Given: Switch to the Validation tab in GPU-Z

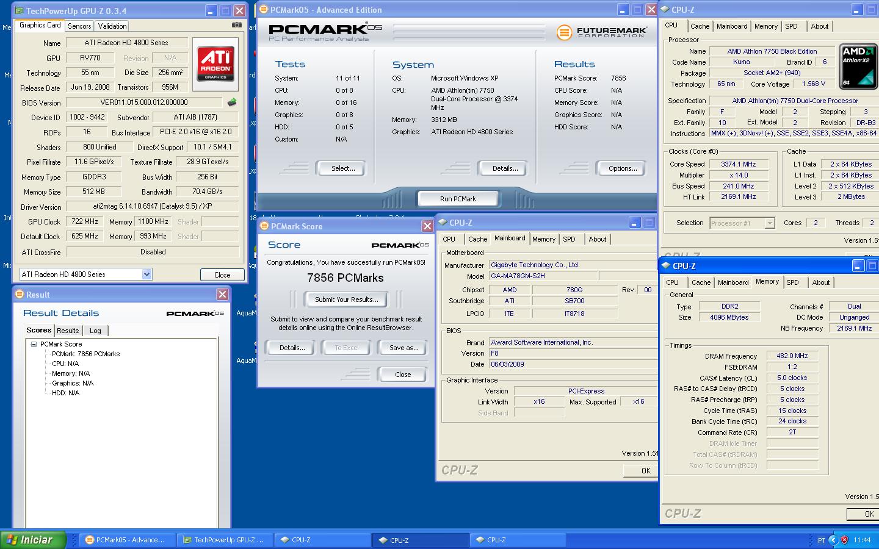Looking at the screenshot, I should click(112, 26).
